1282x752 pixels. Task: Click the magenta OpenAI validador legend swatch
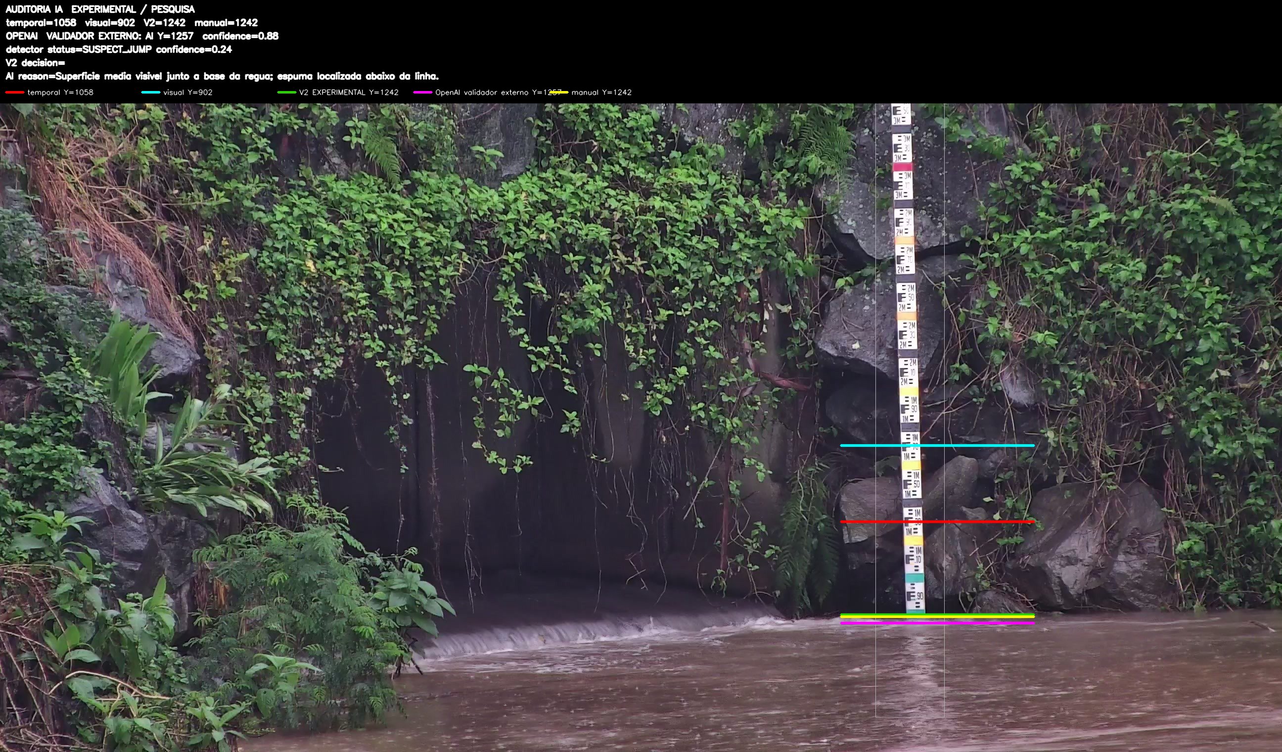422,92
